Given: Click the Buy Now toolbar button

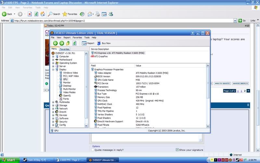Looking at the screenshot, I should tap(103, 43).
